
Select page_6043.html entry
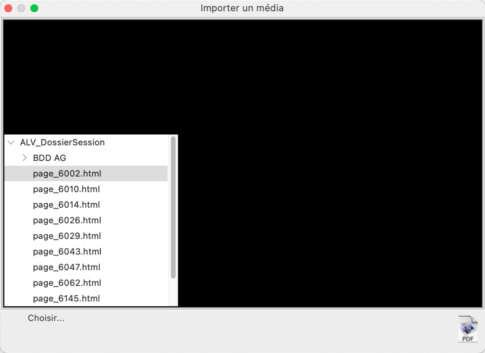[86, 252]
